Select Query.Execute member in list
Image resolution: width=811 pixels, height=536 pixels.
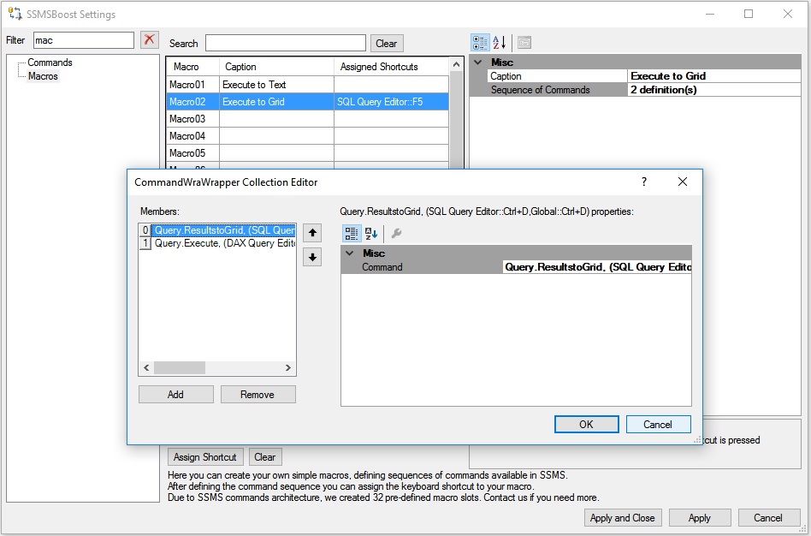(218, 243)
